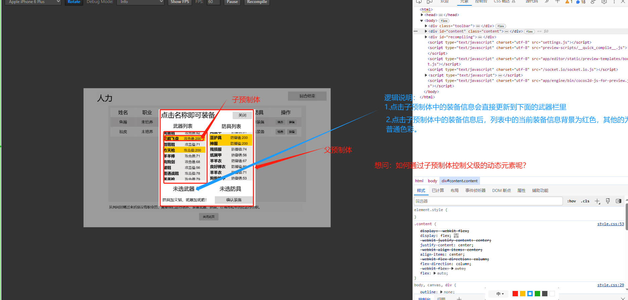Collapse the body element node
The width and height of the screenshot is (628, 300).
[422, 20]
